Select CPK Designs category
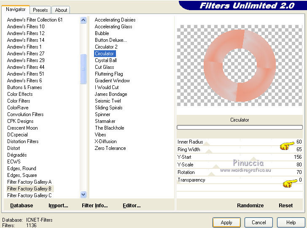This screenshot has width=307, height=228. (x=20, y=121)
